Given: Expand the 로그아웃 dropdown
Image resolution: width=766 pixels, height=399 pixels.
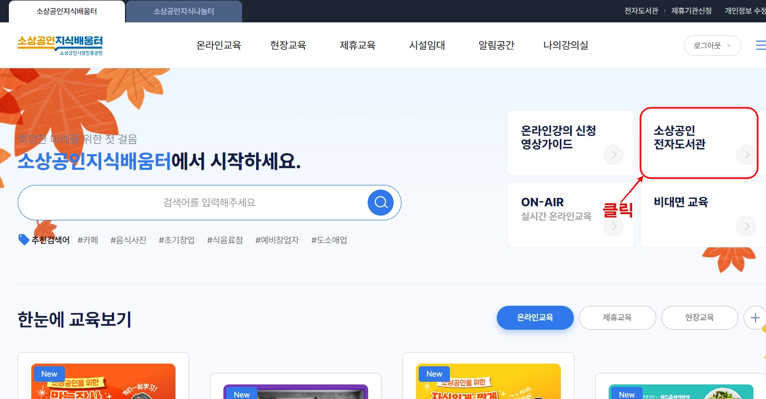Looking at the screenshot, I should 712,45.
